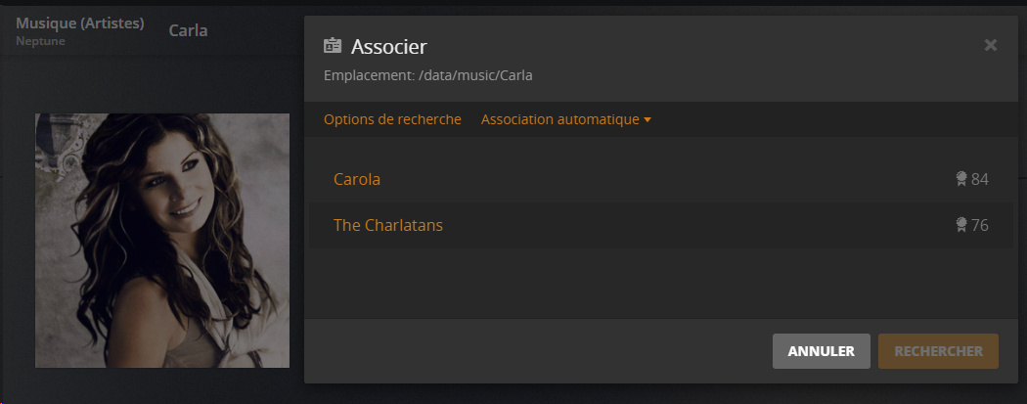The width and height of the screenshot is (1027, 404).
Task: Open Options de recherche
Action: click(x=392, y=119)
